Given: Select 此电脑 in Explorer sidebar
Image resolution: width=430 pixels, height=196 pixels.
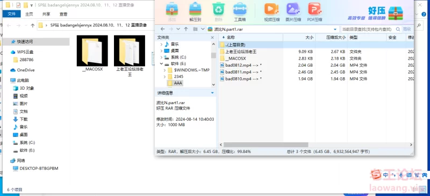Looking at the screenshot, I should [20, 81].
